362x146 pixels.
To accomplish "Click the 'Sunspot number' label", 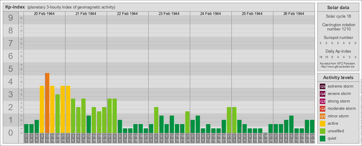I will (338, 38).
